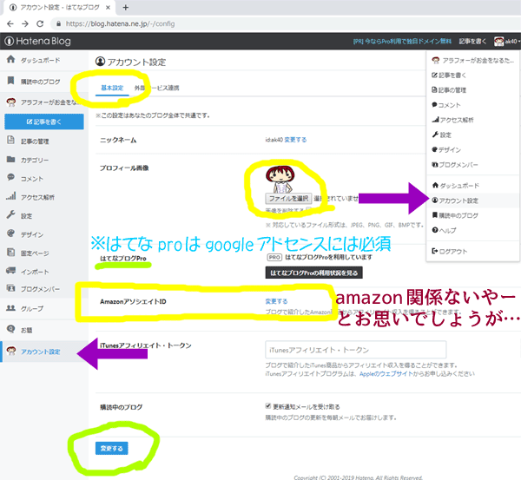
Task: Open カテゴリー folder icon in sidebar
Action: click(x=11, y=159)
